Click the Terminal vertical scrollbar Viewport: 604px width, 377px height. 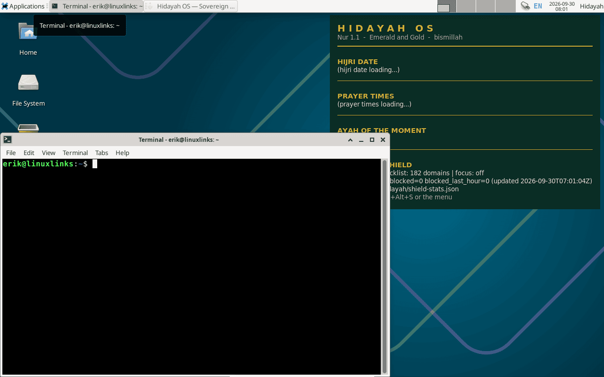[385, 266]
